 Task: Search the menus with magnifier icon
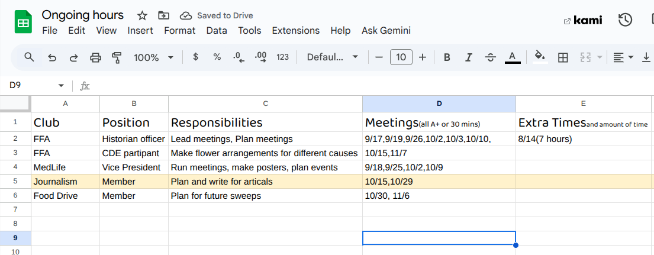click(x=29, y=57)
